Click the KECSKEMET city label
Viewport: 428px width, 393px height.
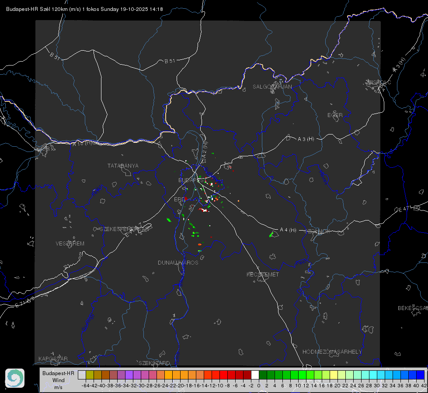coord(263,274)
